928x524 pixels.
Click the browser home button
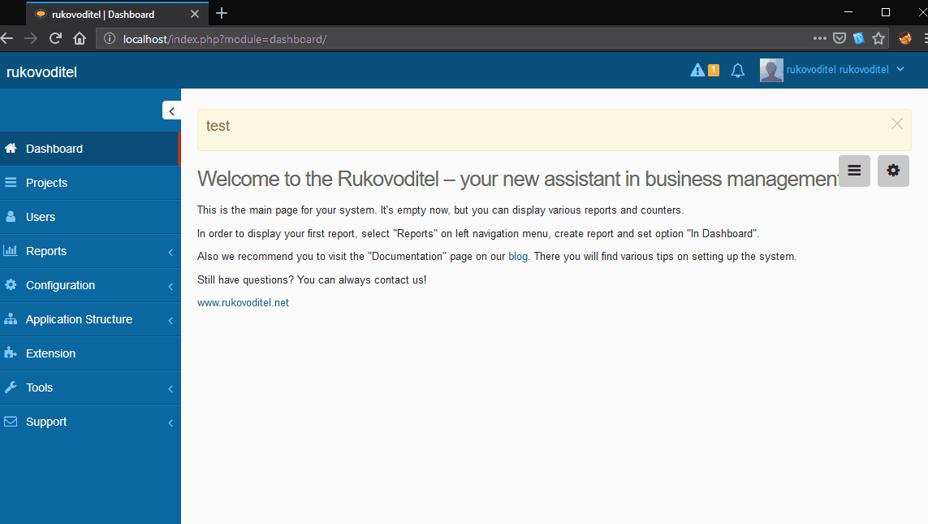point(80,38)
